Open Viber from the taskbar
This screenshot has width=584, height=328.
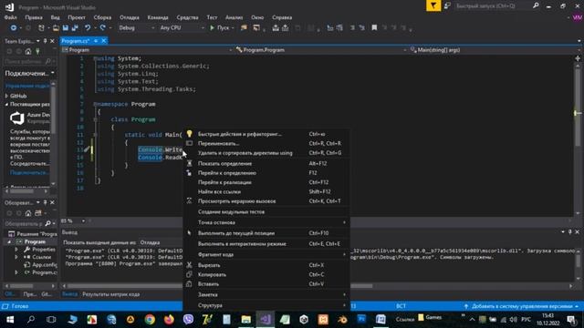pyautogui.click(x=188, y=320)
